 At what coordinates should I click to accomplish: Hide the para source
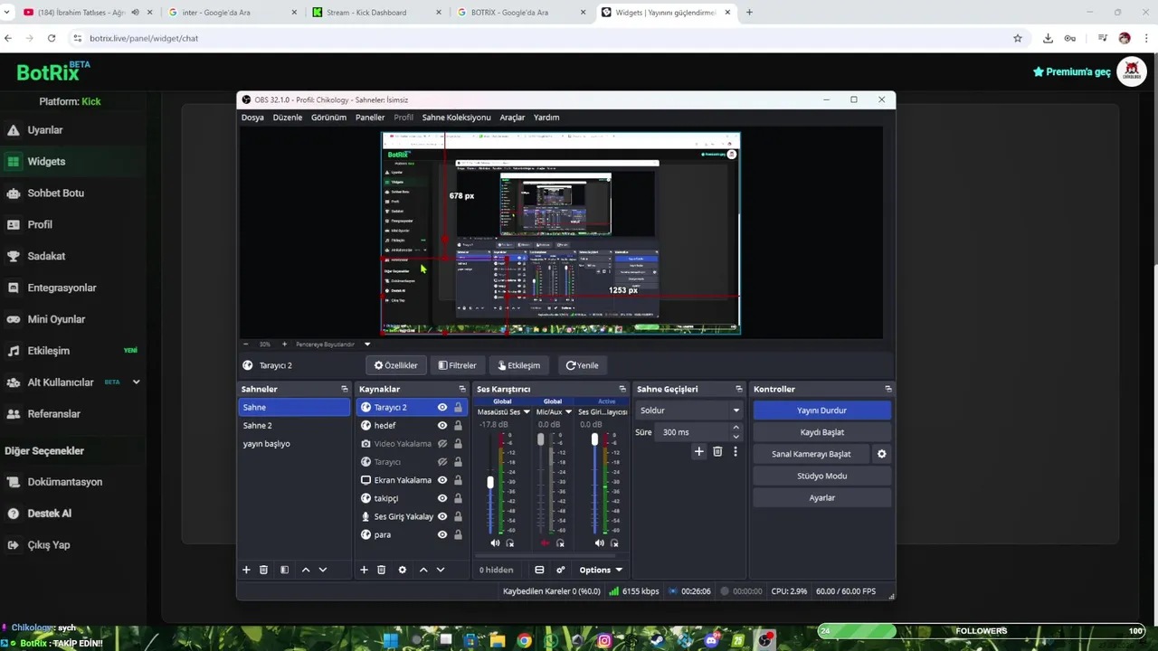442,534
